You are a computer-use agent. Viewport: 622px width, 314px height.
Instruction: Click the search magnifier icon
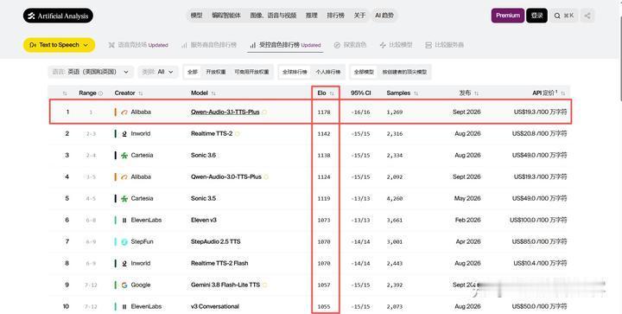[x=557, y=16]
